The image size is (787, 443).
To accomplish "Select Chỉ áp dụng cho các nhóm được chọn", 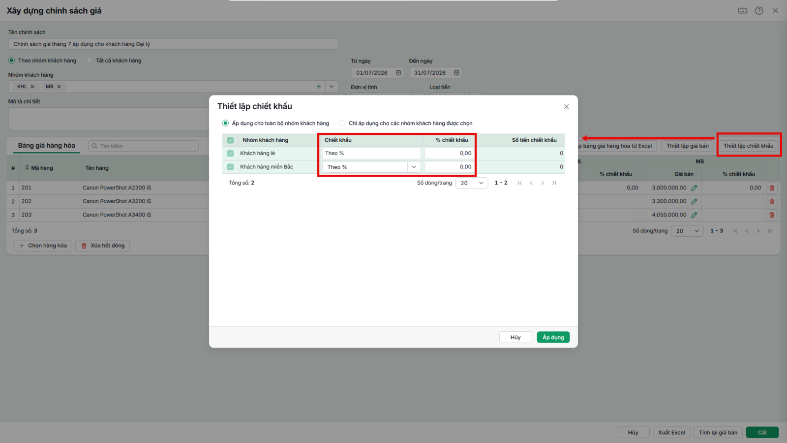I will pyautogui.click(x=342, y=124).
